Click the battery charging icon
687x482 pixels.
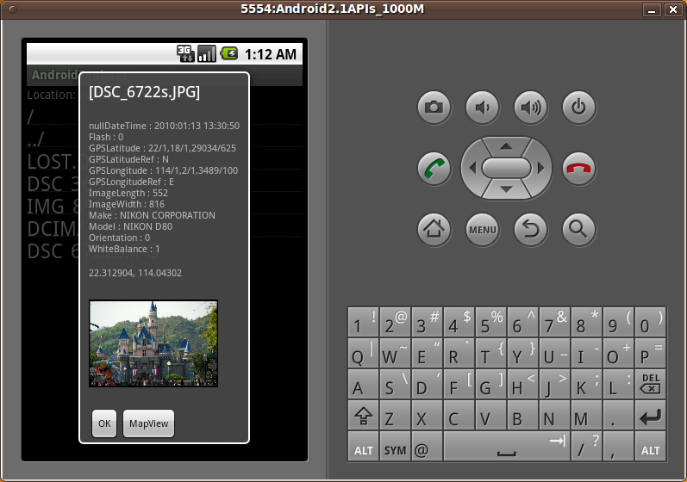point(228,54)
